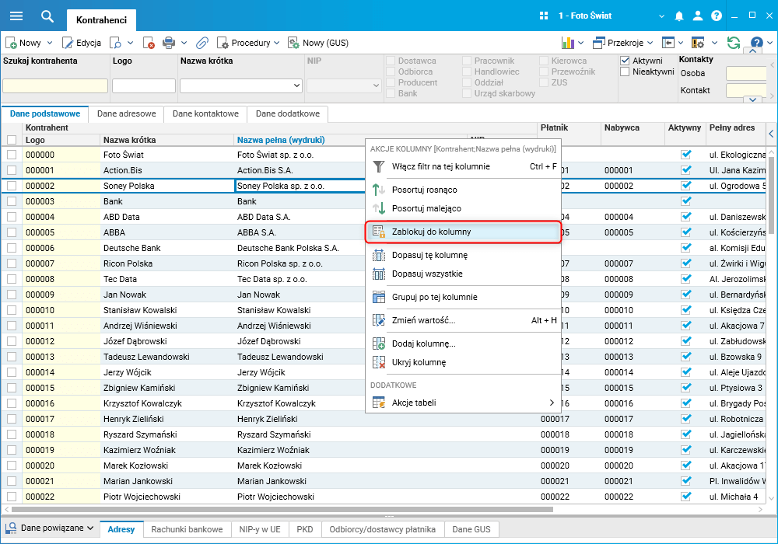778x544 pixels.
Task: Expand the Nazwa krótka combo box
Action: (296, 85)
